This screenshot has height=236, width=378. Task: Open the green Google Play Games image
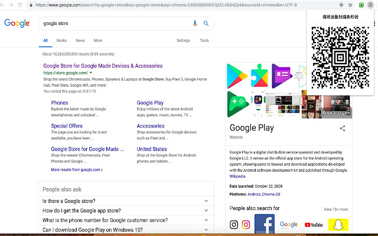tap(238, 104)
